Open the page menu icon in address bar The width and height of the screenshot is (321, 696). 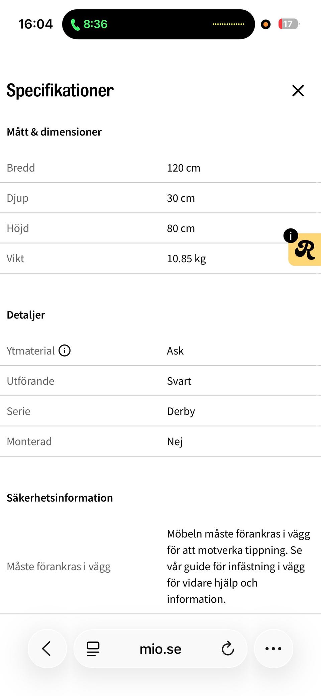[x=93, y=649]
